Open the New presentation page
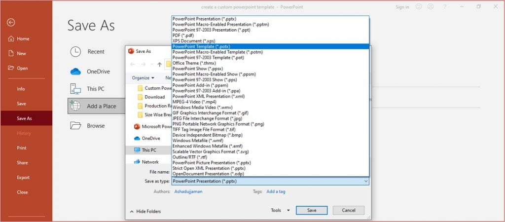The width and height of the screenshot is (505, 222). click(17, 53)
